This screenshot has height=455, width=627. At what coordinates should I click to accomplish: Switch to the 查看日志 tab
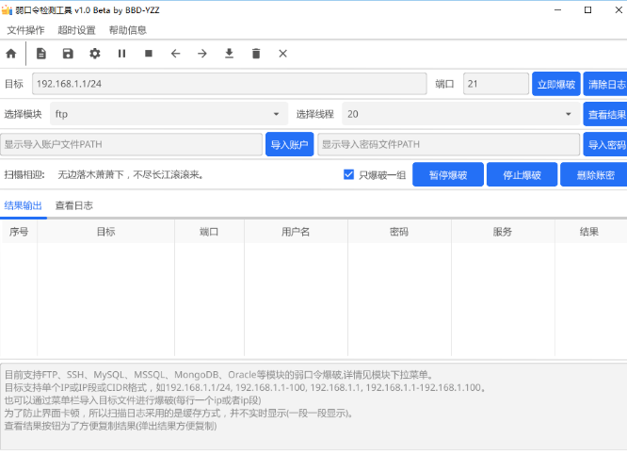(74, 205)
